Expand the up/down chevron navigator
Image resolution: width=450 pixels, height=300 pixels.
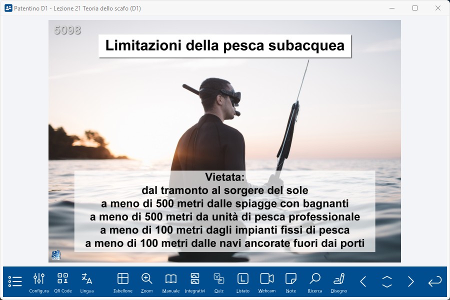[x=387, y=281]
